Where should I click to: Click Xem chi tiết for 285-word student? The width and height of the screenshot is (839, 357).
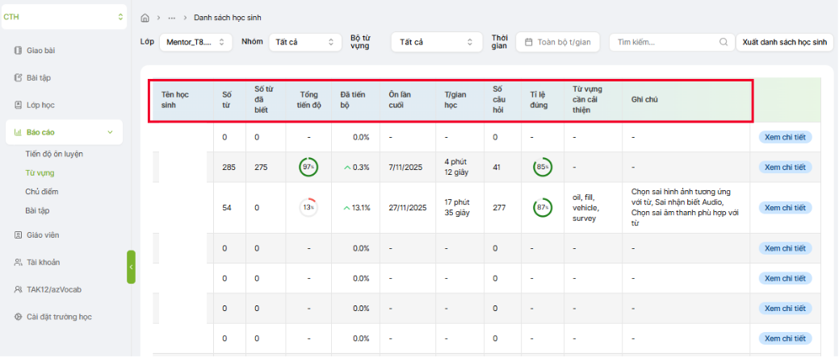[x=785, y=167]
